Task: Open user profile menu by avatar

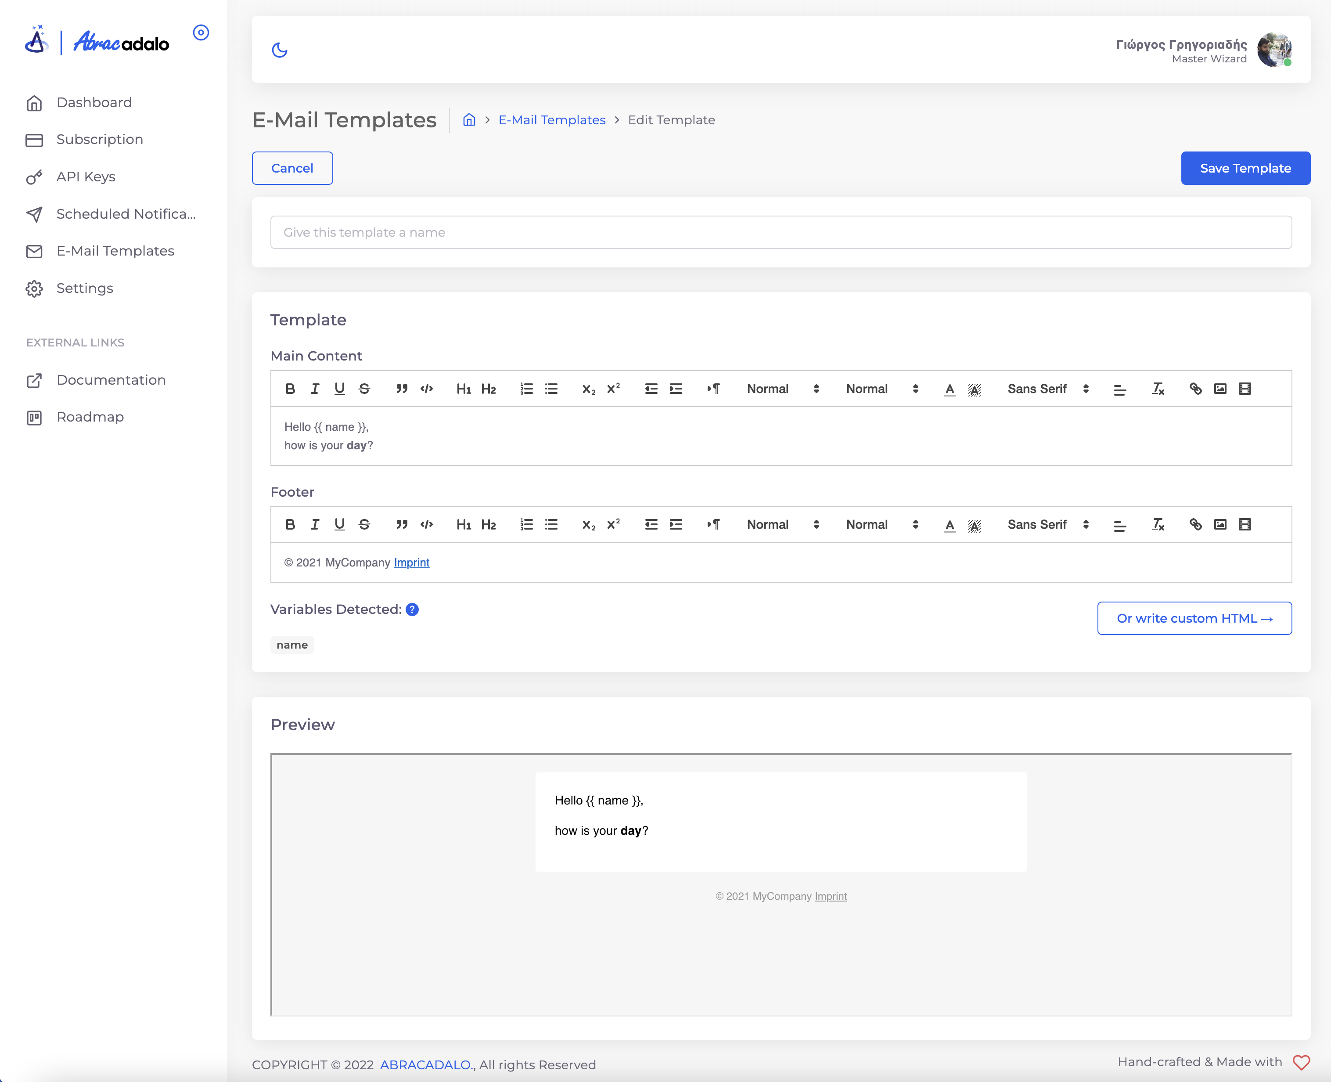Action: 1274,50
